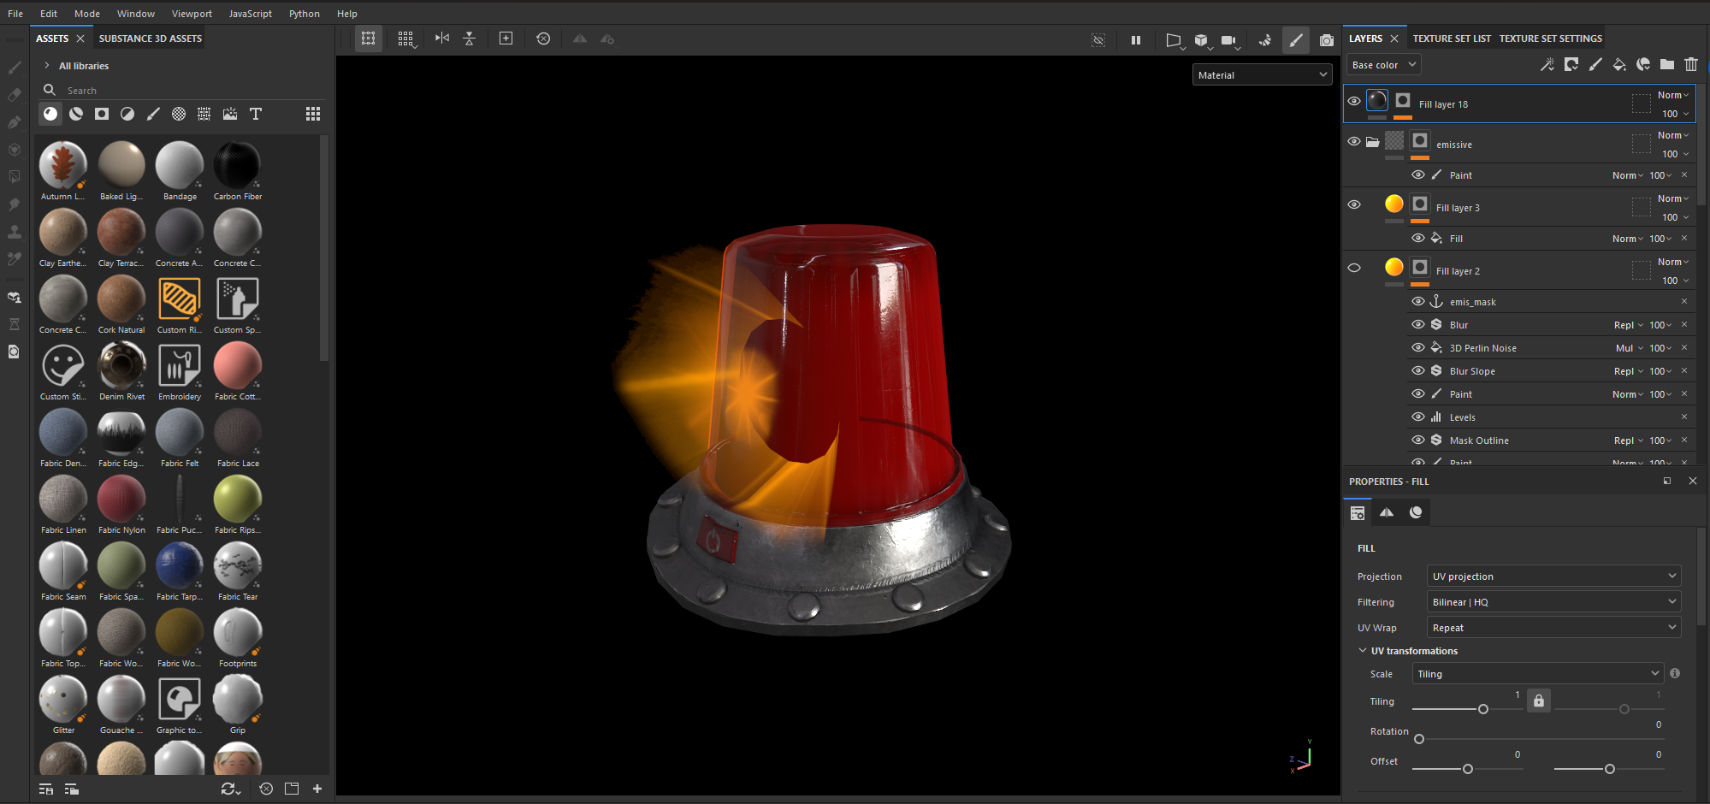This screenshot has width=1710, height=804.
Task: Select the Text filter icon in Assets
Action: pyautogui.click(x=255, y=114)
